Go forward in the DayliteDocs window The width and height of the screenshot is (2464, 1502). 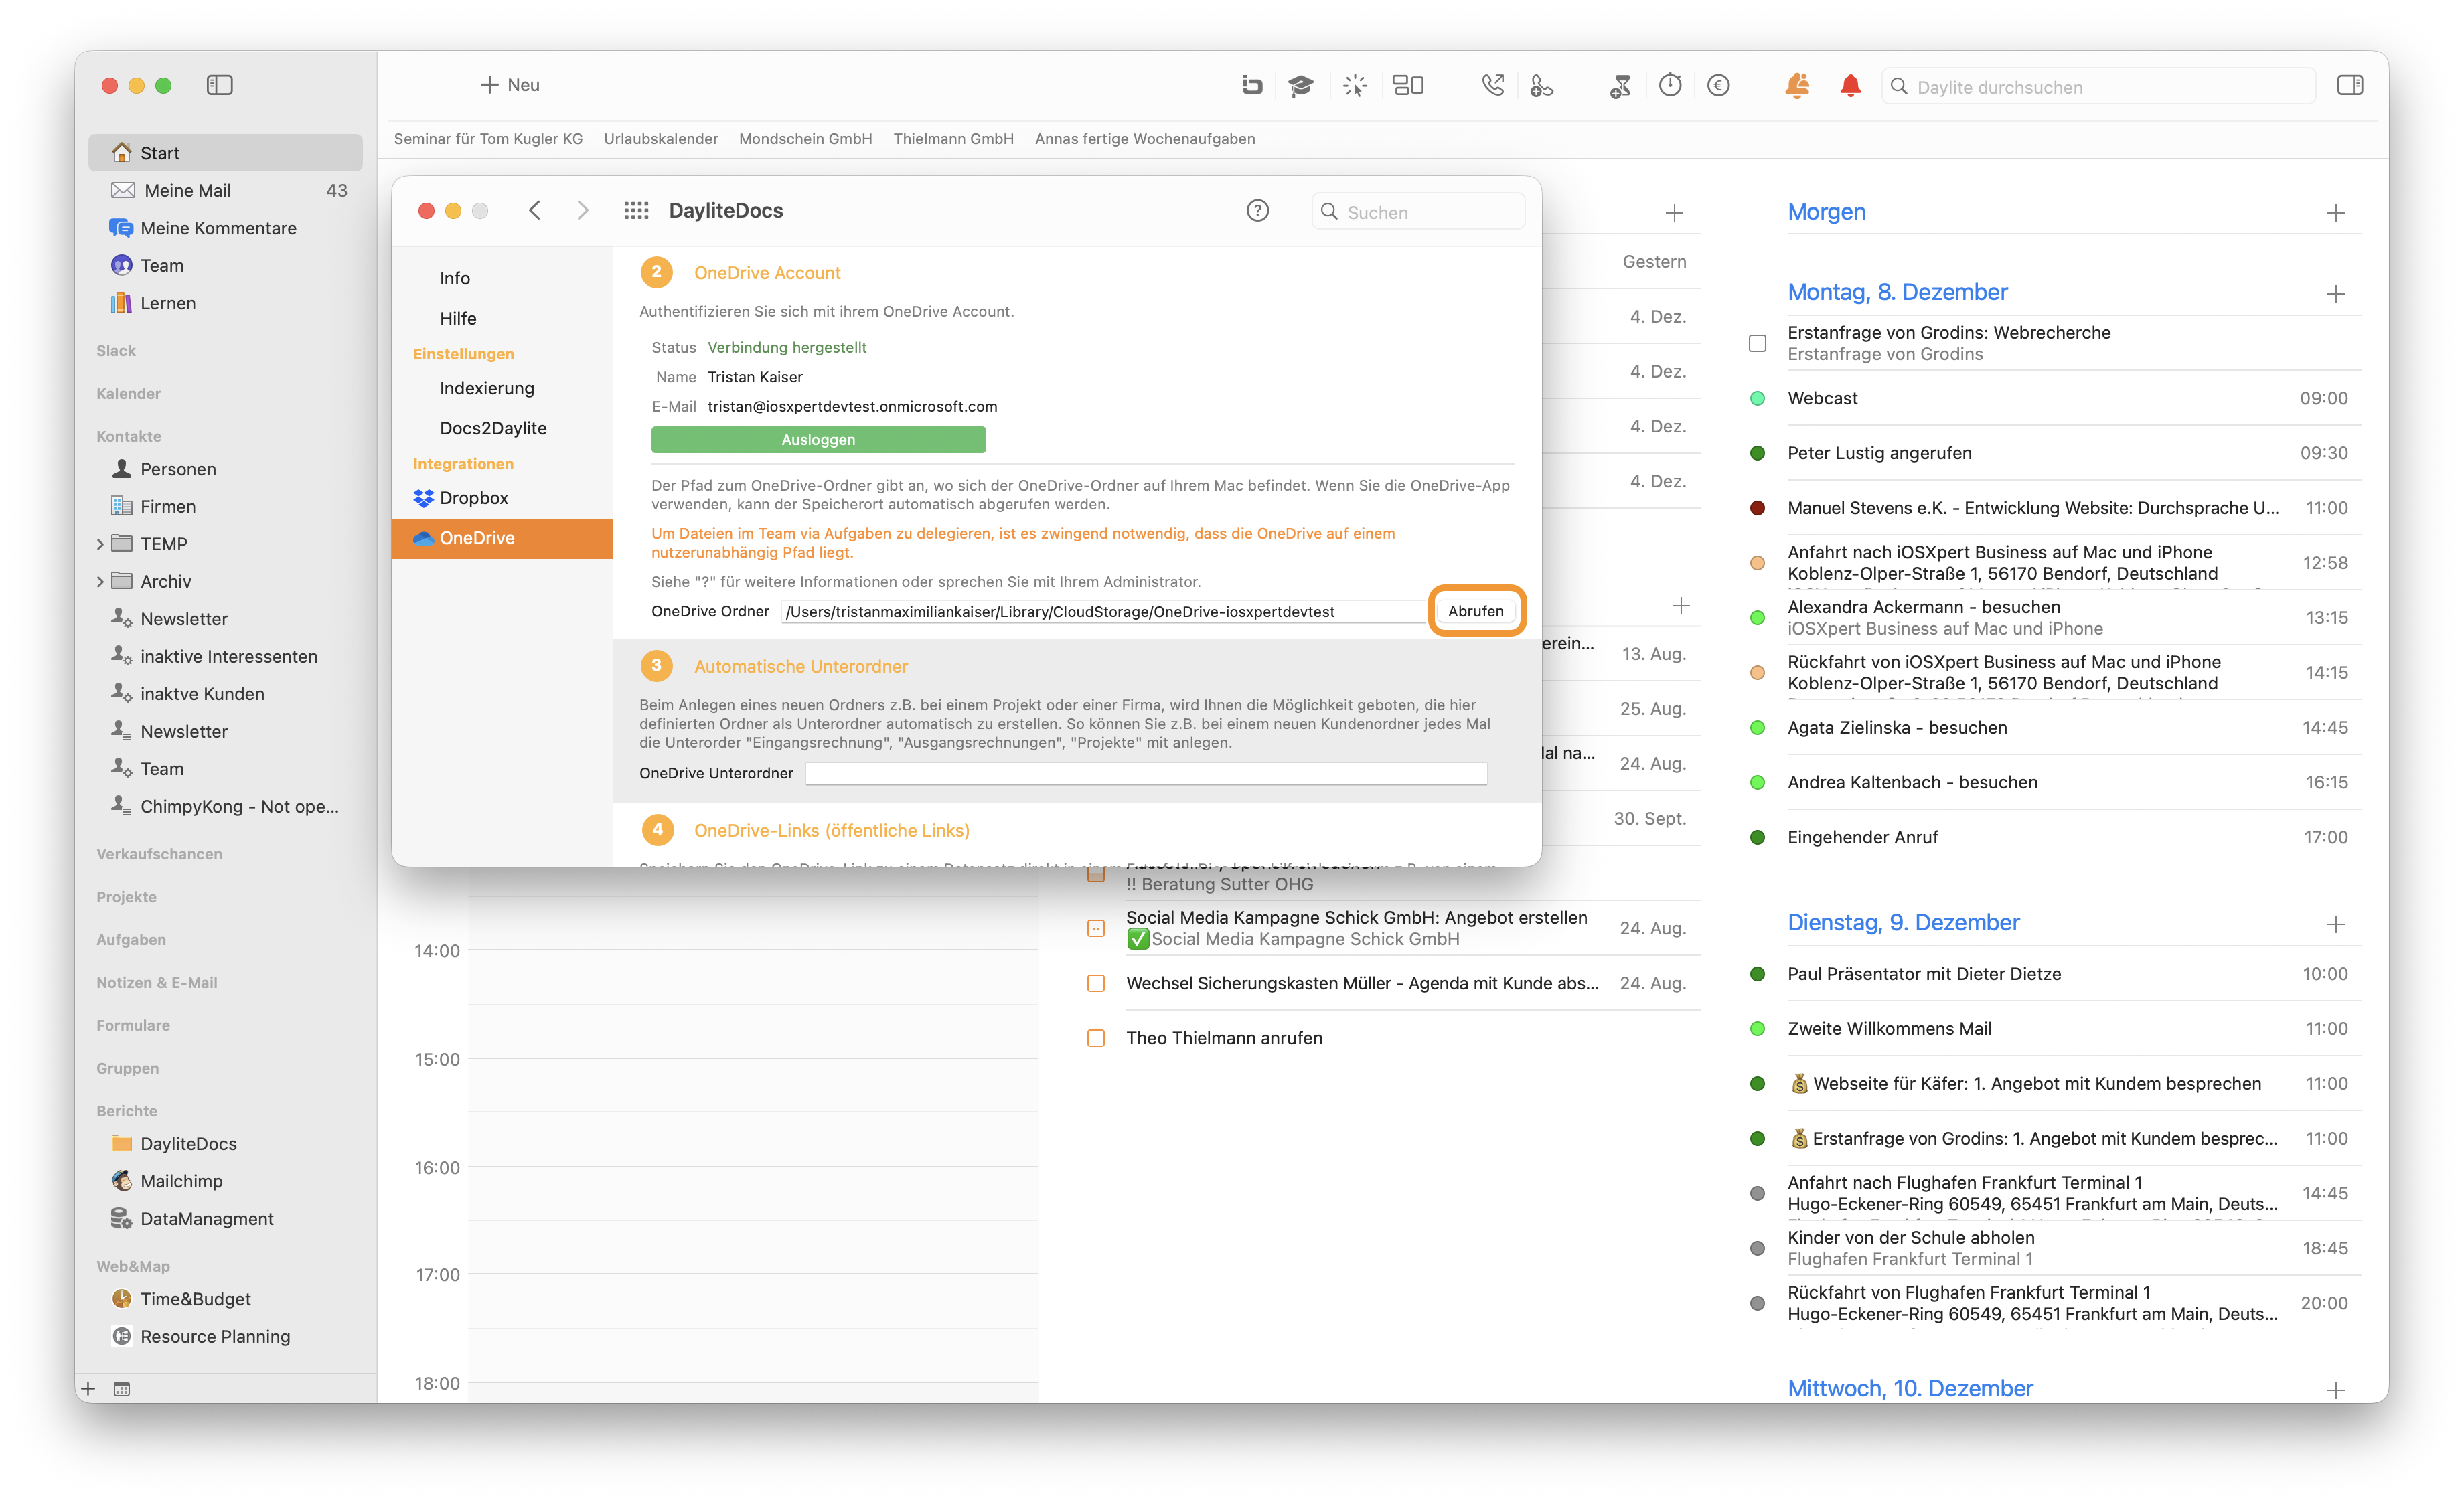(x=583, y=210)
